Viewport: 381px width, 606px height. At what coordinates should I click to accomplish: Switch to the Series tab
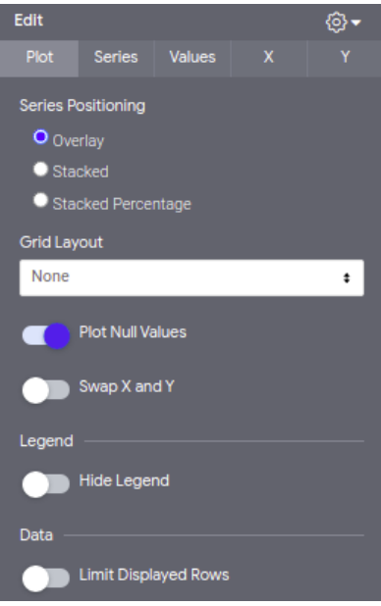[116, 57]
